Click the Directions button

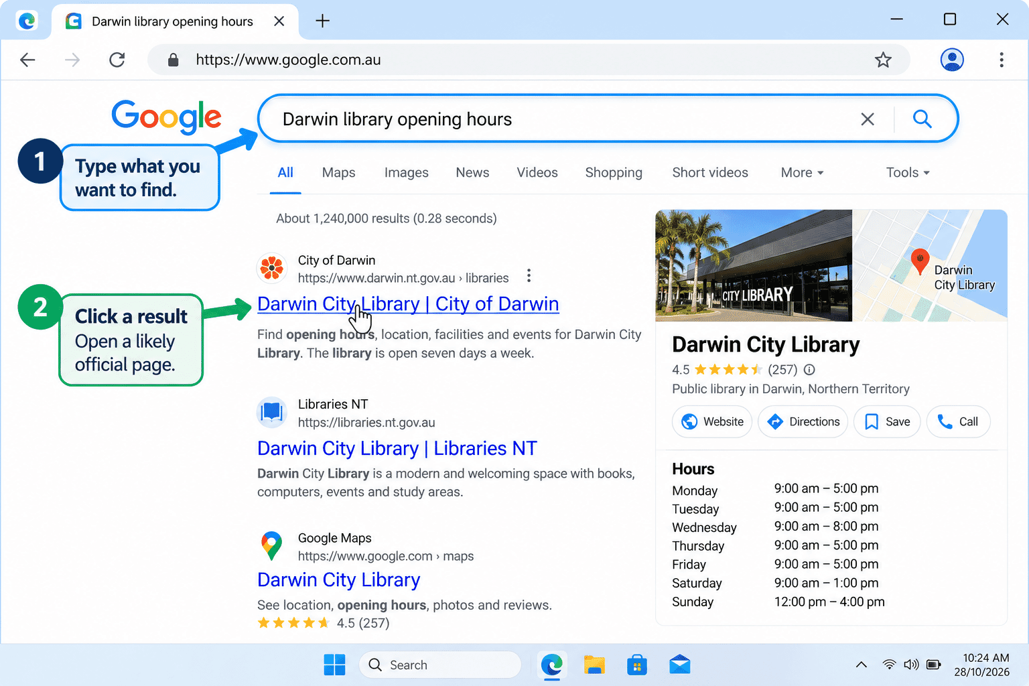(x=803, y=422)
